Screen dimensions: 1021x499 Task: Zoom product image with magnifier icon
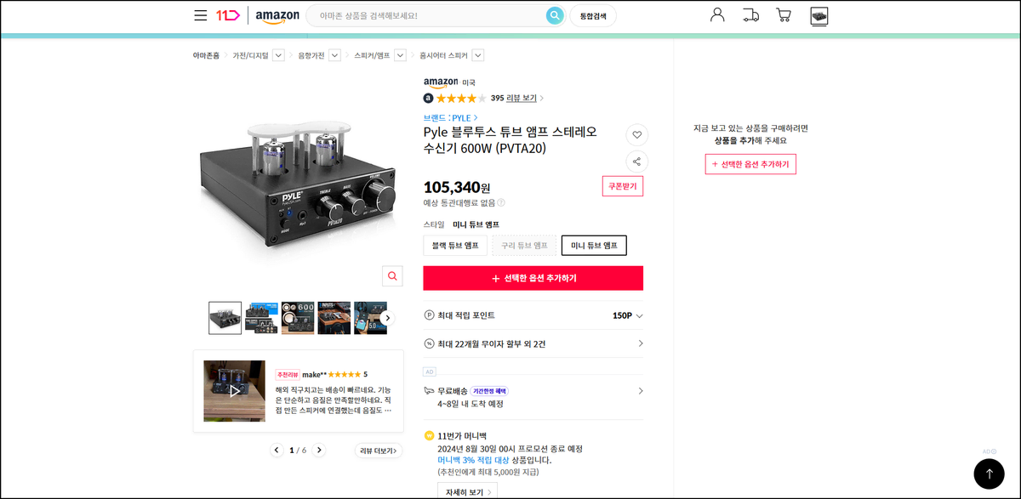[392, 276]
